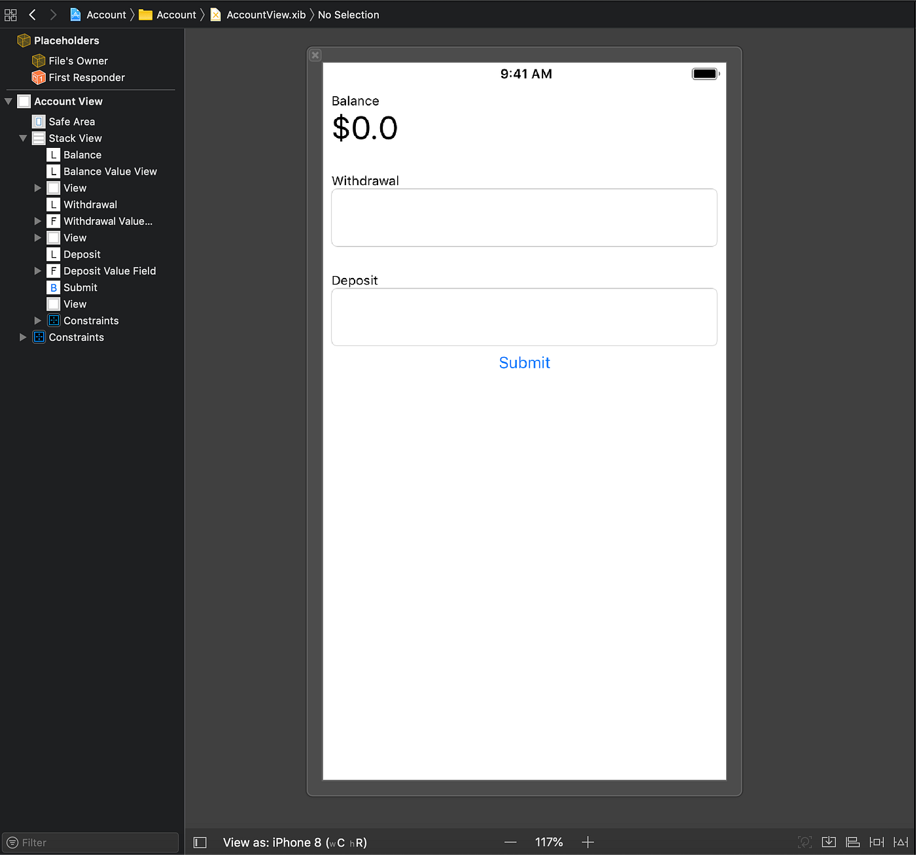Open the Embed In menu icon
The height and width of the screenshot is (855, 916).
(x=828, y=842)
